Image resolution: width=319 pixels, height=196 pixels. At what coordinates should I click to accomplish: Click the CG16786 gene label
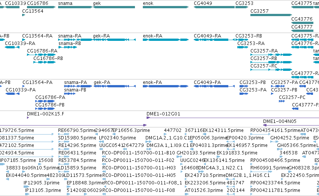pos(37,3)
